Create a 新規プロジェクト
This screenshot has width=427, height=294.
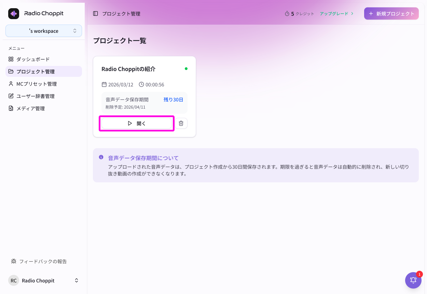pos(391,14)
